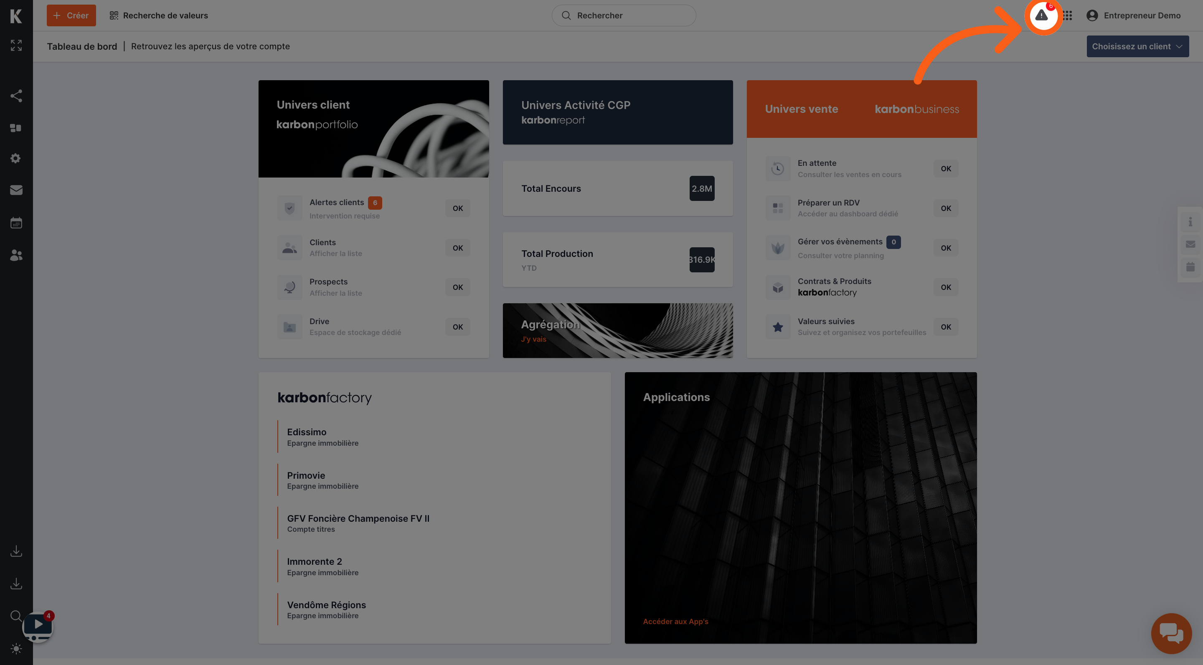Click Total Encours value thumbnail
The image size is (1203, 665).
[x=701, y=188]
